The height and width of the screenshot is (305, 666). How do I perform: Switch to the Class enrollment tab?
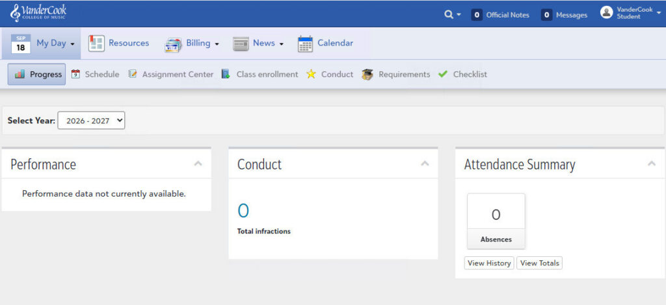pyautogui.click(x=267, y=75)
